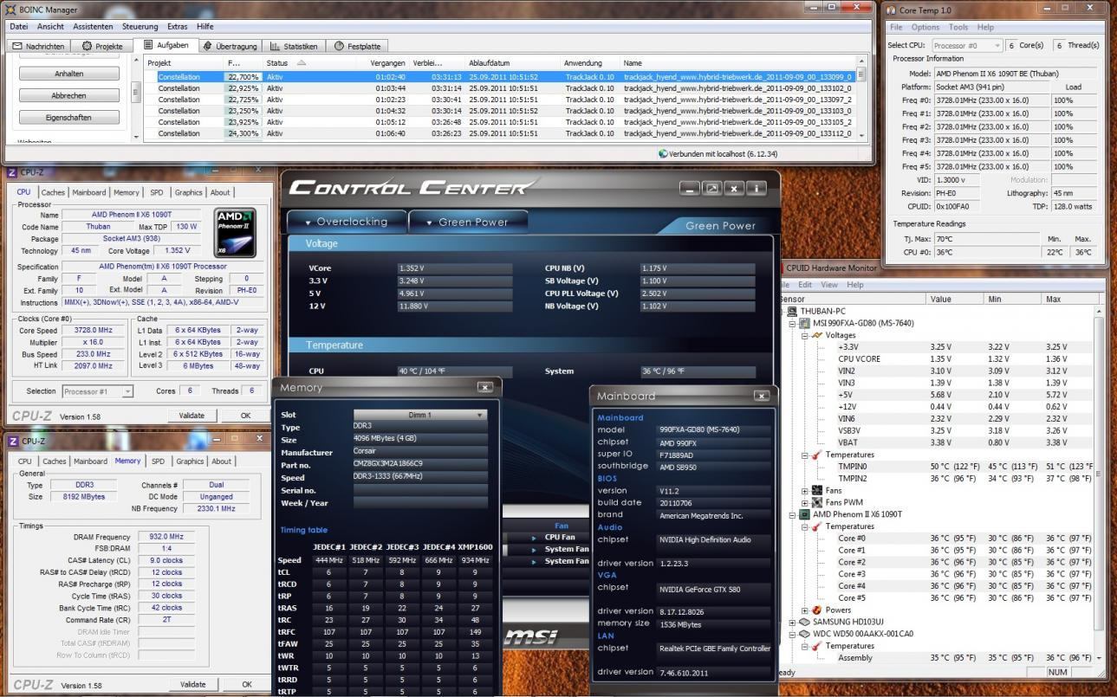Screen dimensions: 1117x697
Task: Close the Memory panel in Control Center
Action: tap(484, 387)
